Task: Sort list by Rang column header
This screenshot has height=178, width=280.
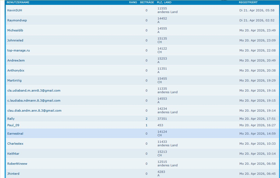Action: [x=133, y=2]
